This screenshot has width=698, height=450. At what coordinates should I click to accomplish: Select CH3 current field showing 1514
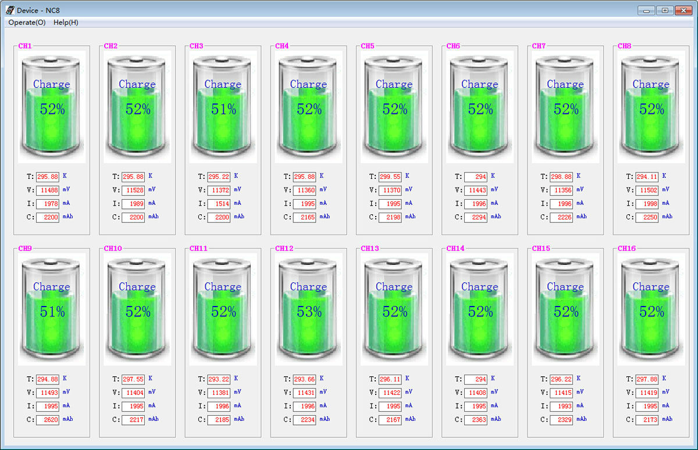(219, 204)
